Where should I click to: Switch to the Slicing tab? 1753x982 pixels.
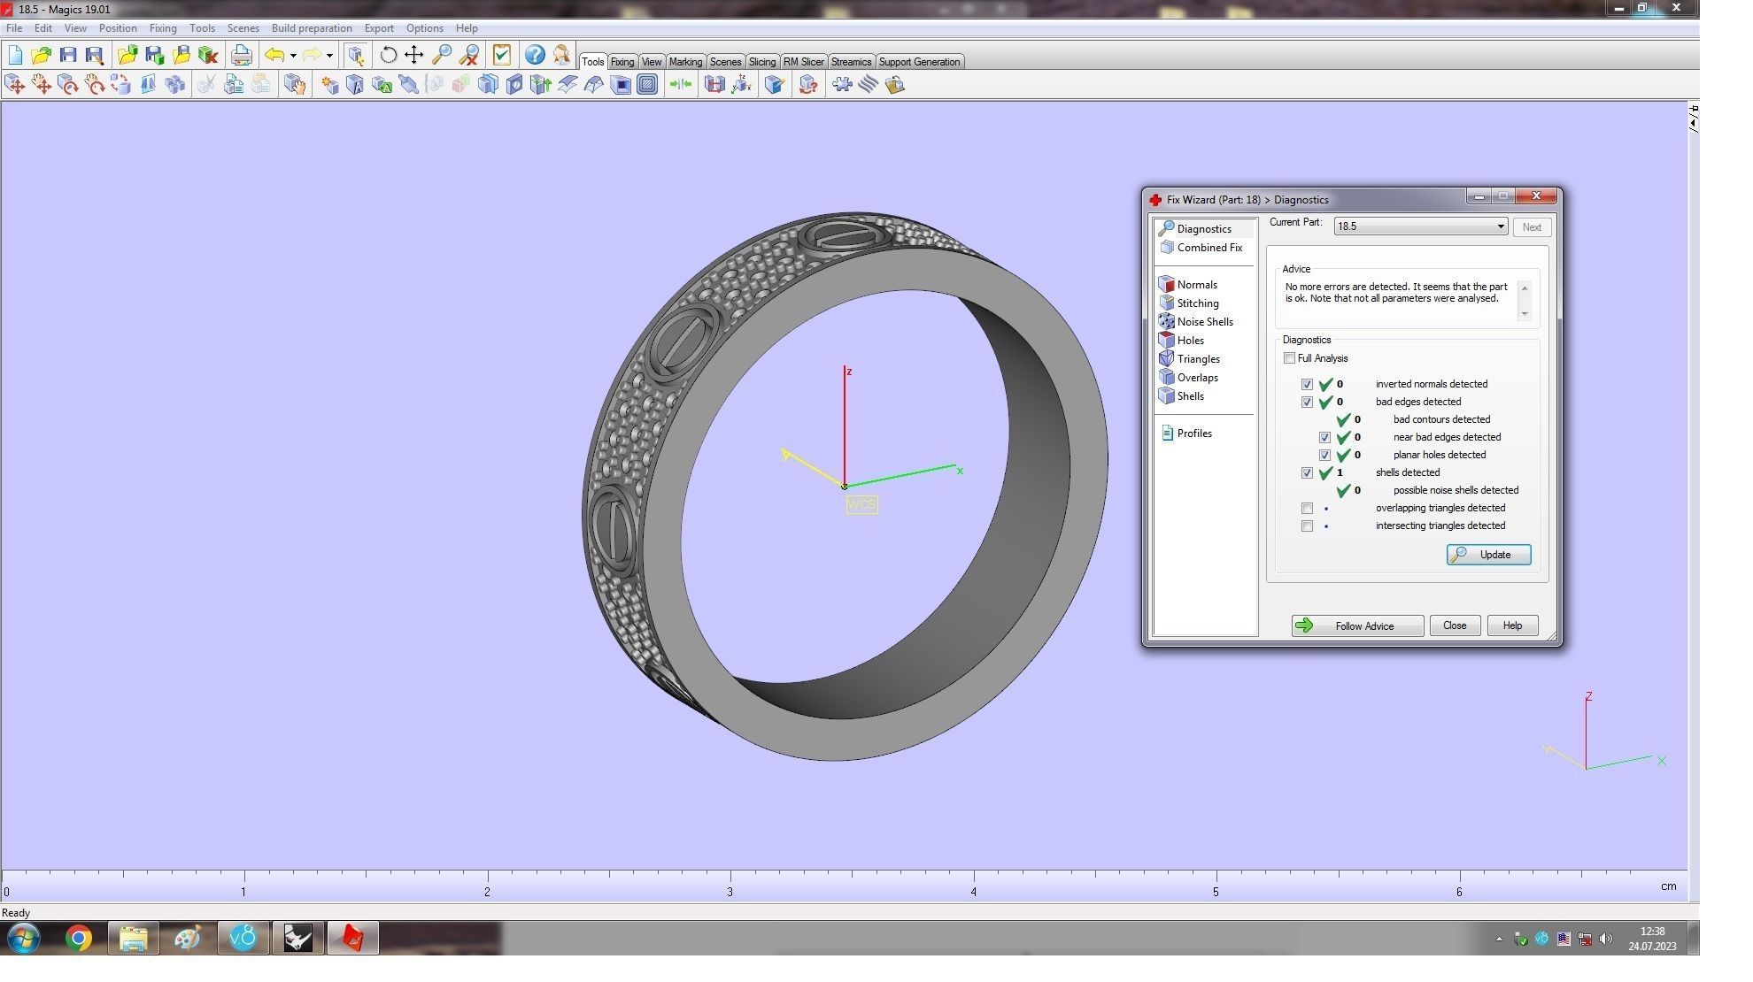[761, 62]
